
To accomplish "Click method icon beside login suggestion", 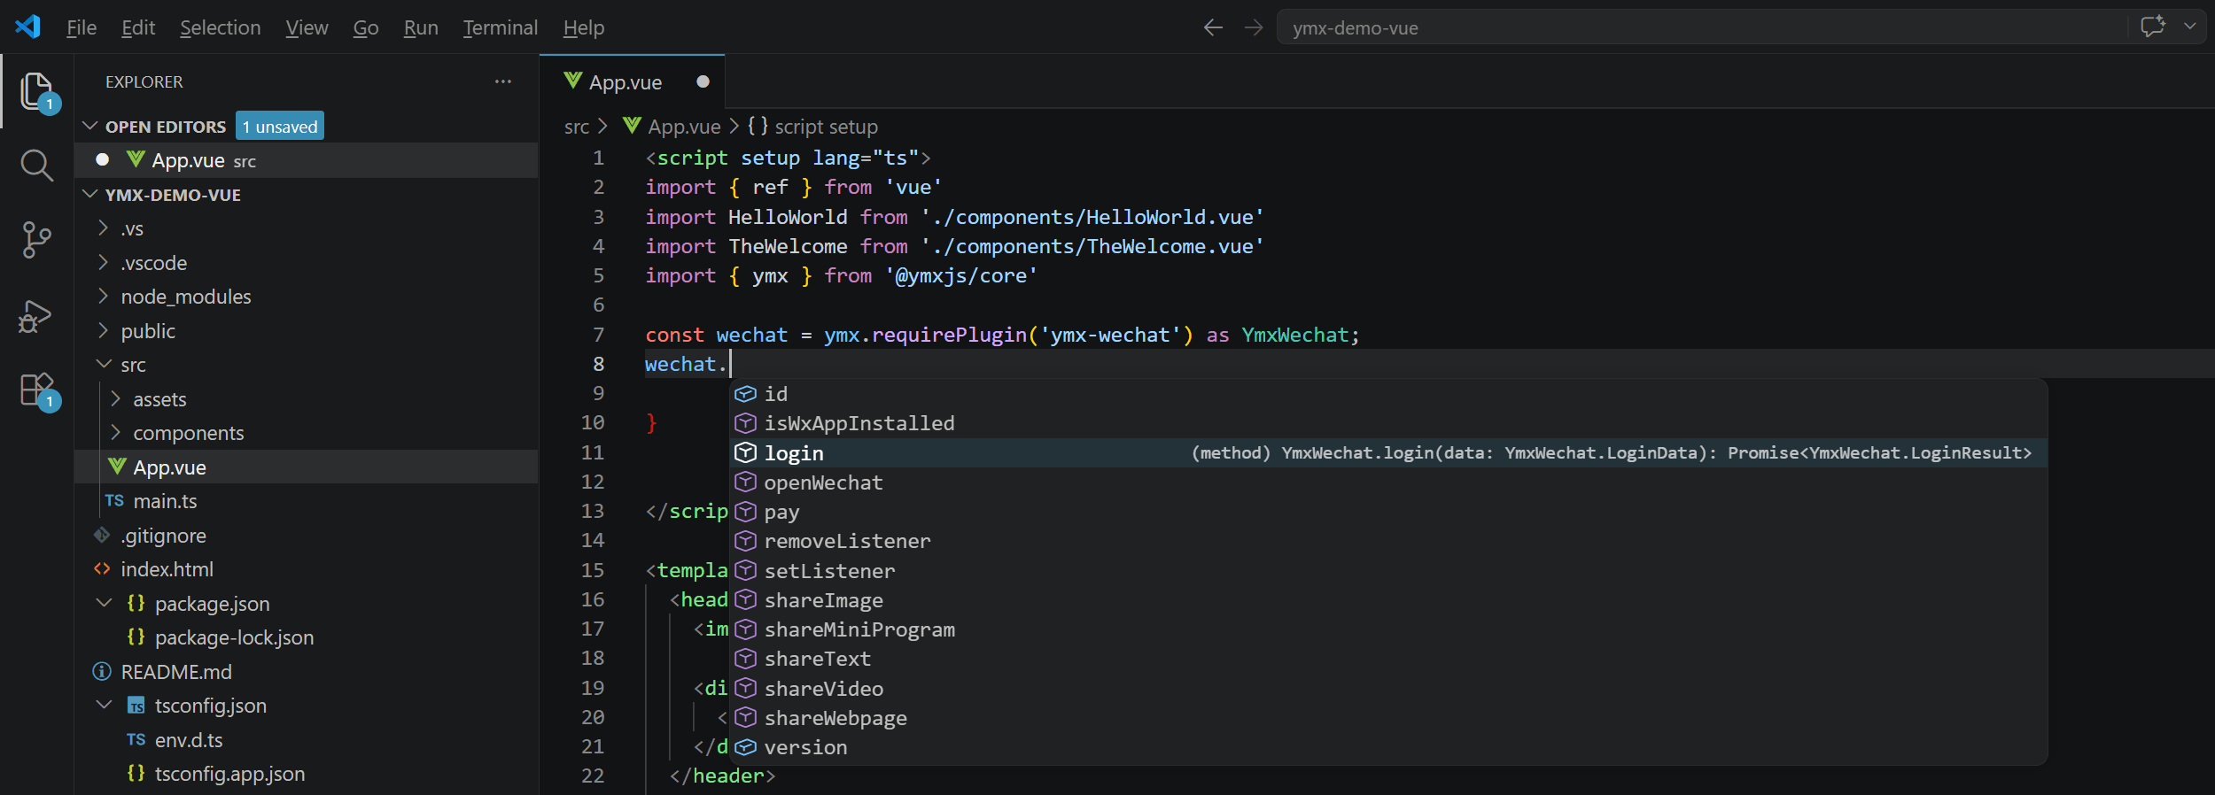I will [x=746, y=452].
